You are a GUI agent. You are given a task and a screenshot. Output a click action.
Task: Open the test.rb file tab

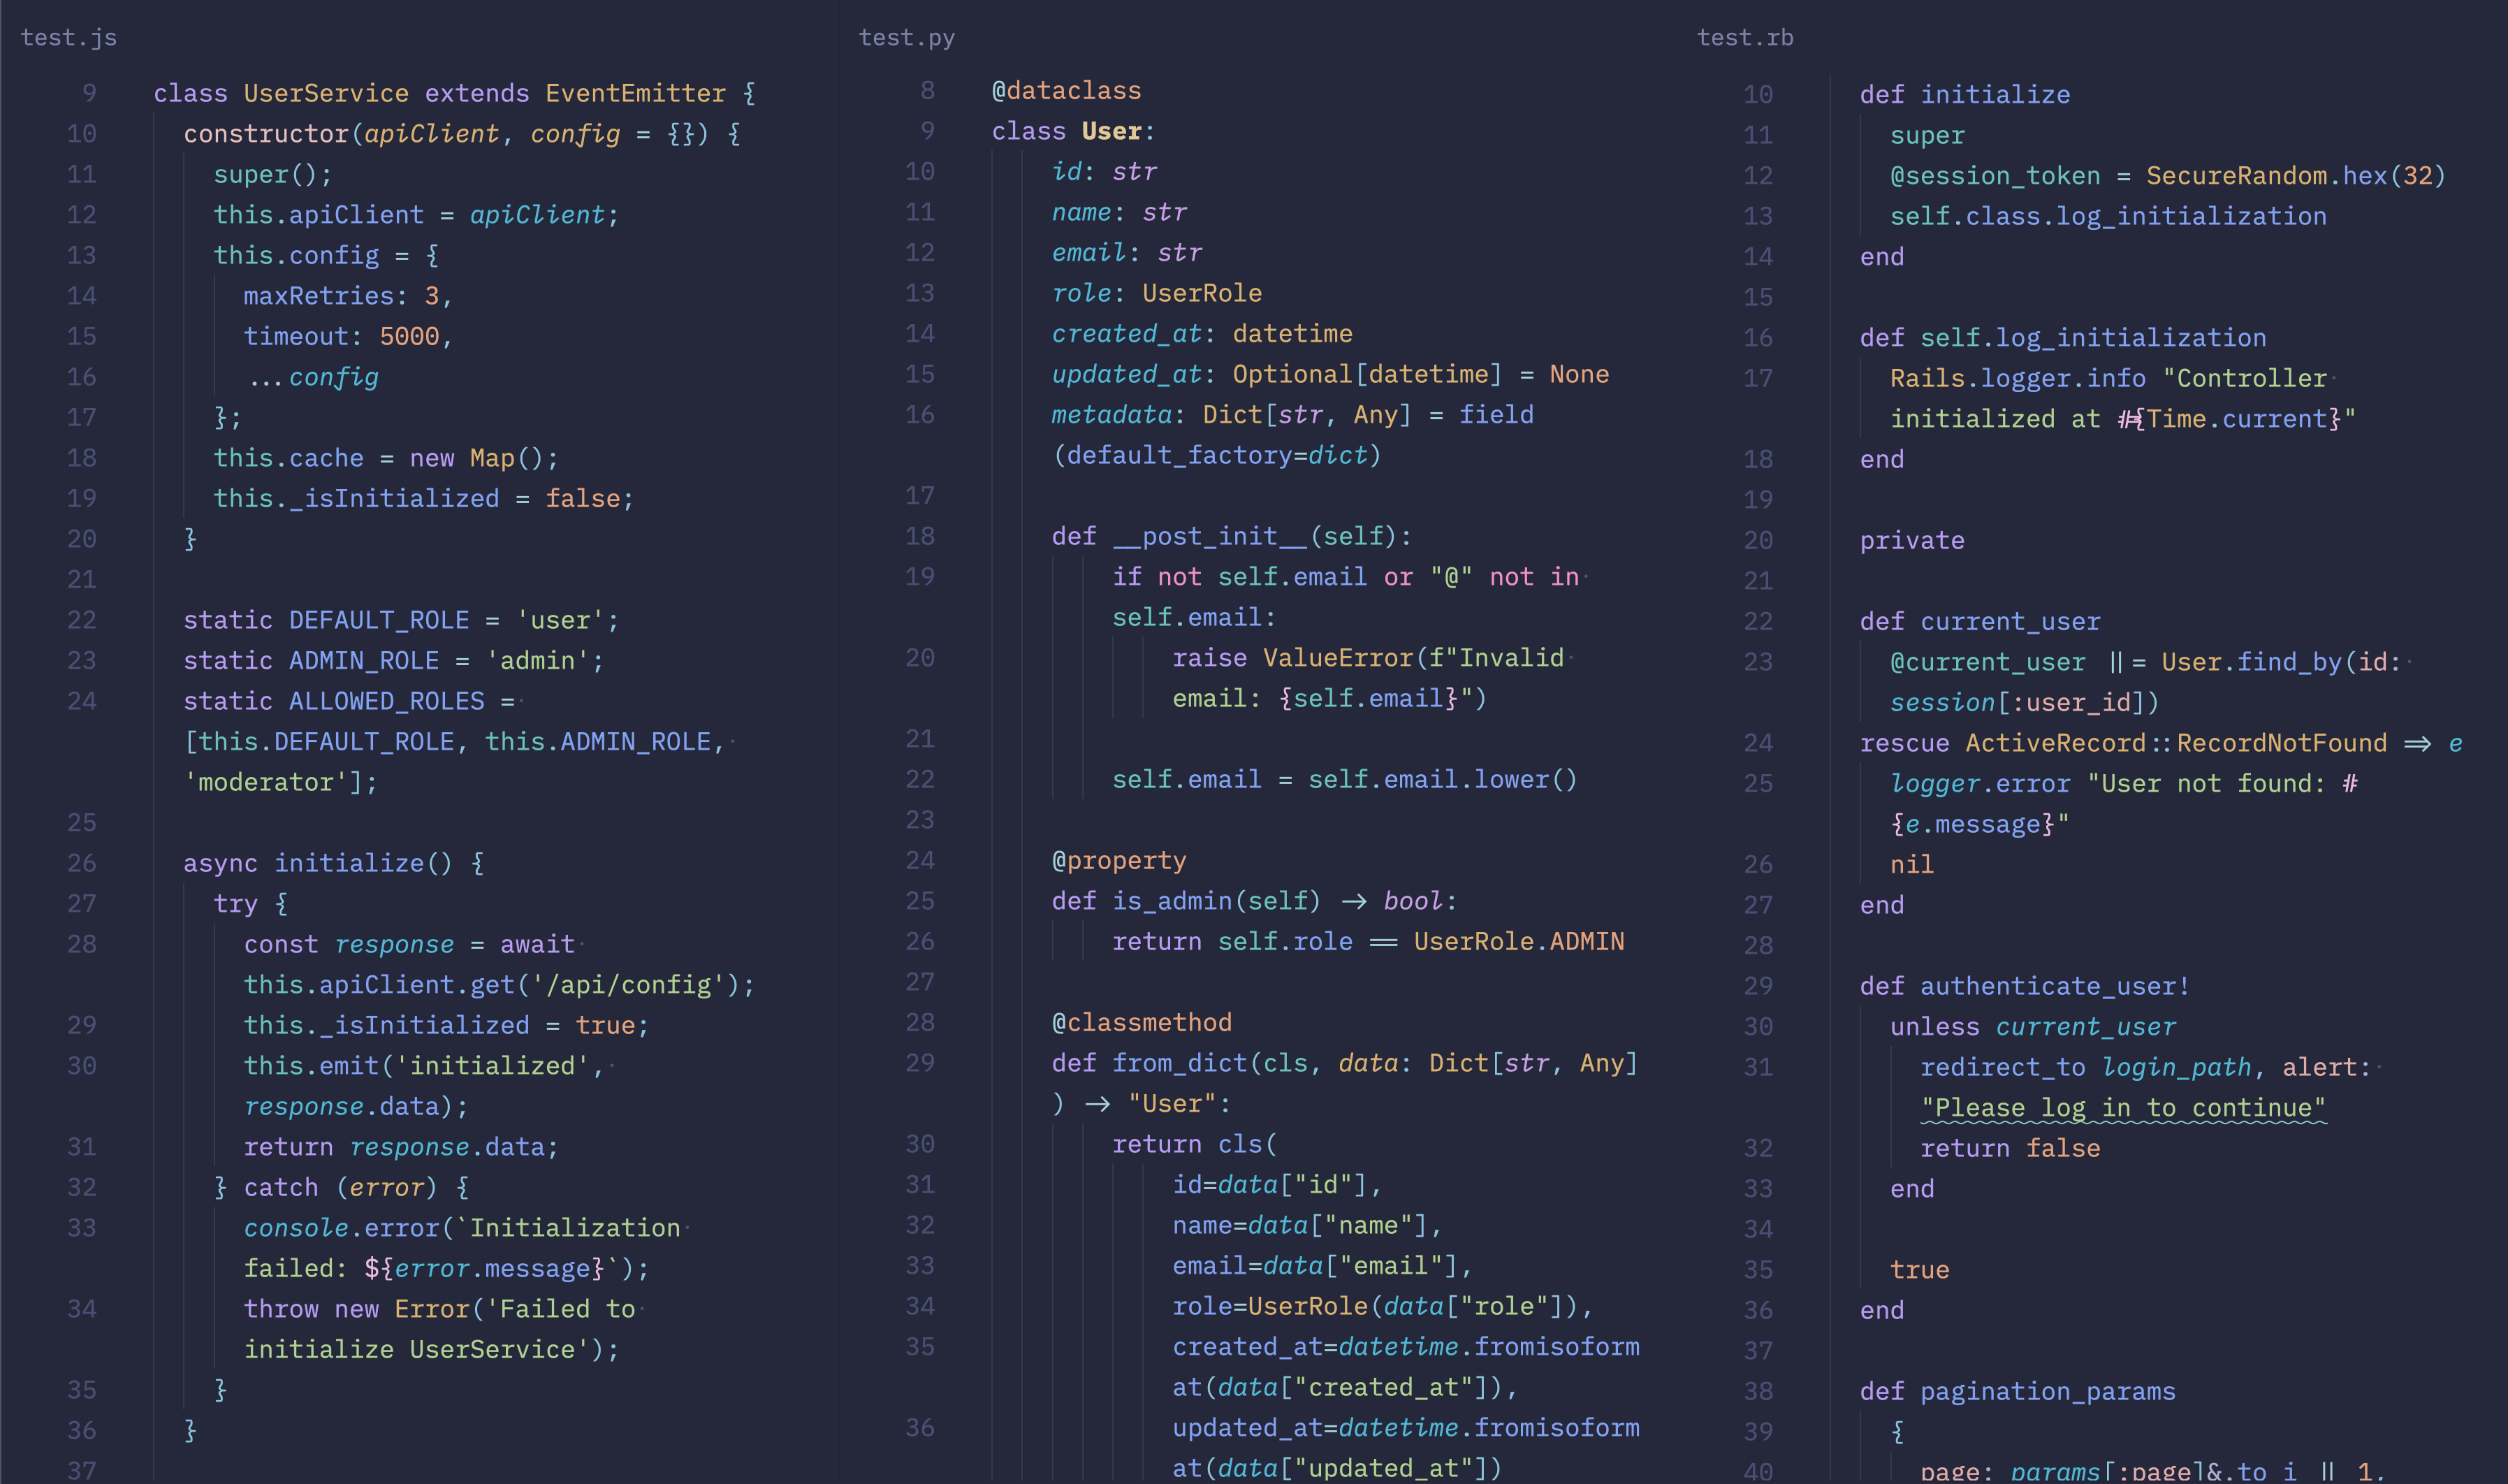[x=1745, y=38]
